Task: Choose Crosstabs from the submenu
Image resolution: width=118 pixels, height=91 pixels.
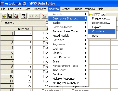Action: (102, 31)
